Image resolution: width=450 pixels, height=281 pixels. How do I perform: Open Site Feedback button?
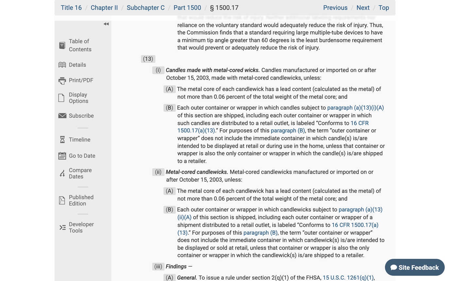(415, 268)
